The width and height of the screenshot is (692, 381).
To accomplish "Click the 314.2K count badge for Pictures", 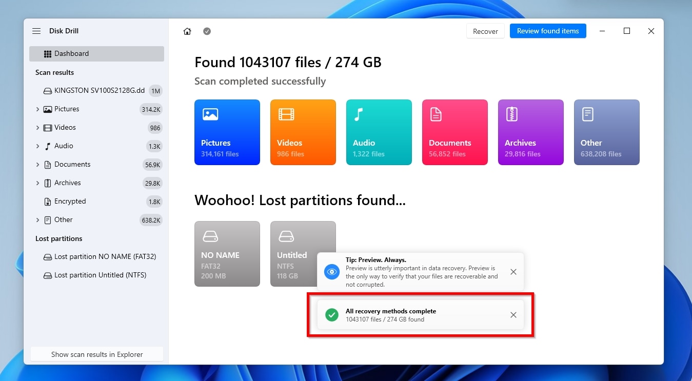I will [151, 109].
